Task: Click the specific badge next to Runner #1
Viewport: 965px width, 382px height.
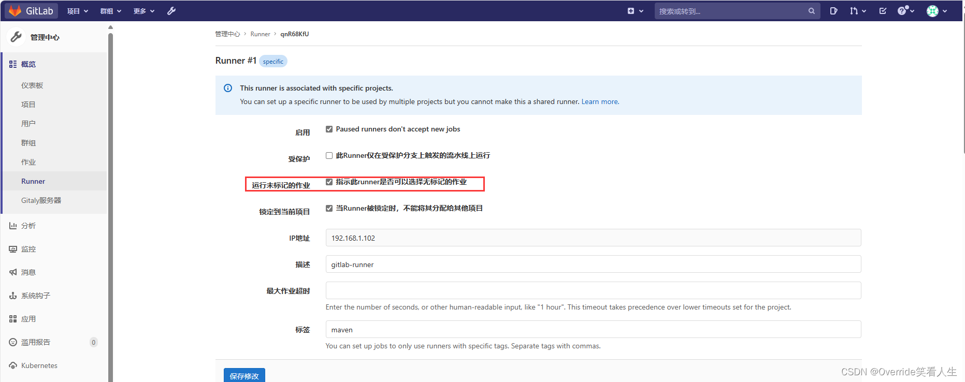Action: 273,62
